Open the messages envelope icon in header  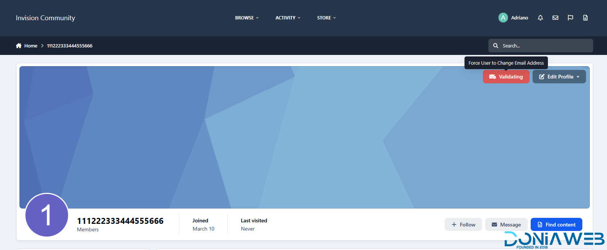pos(555,18)
